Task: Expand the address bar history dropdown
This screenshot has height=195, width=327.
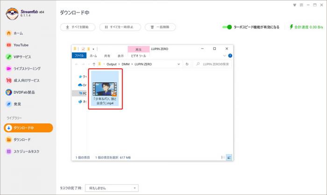Action: point(179,64)
